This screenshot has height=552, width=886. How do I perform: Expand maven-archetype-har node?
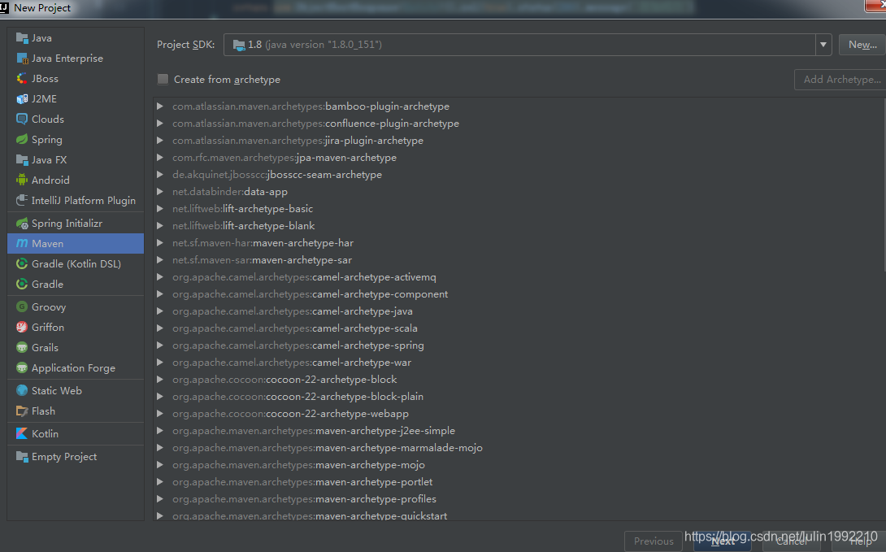point(160,242)
